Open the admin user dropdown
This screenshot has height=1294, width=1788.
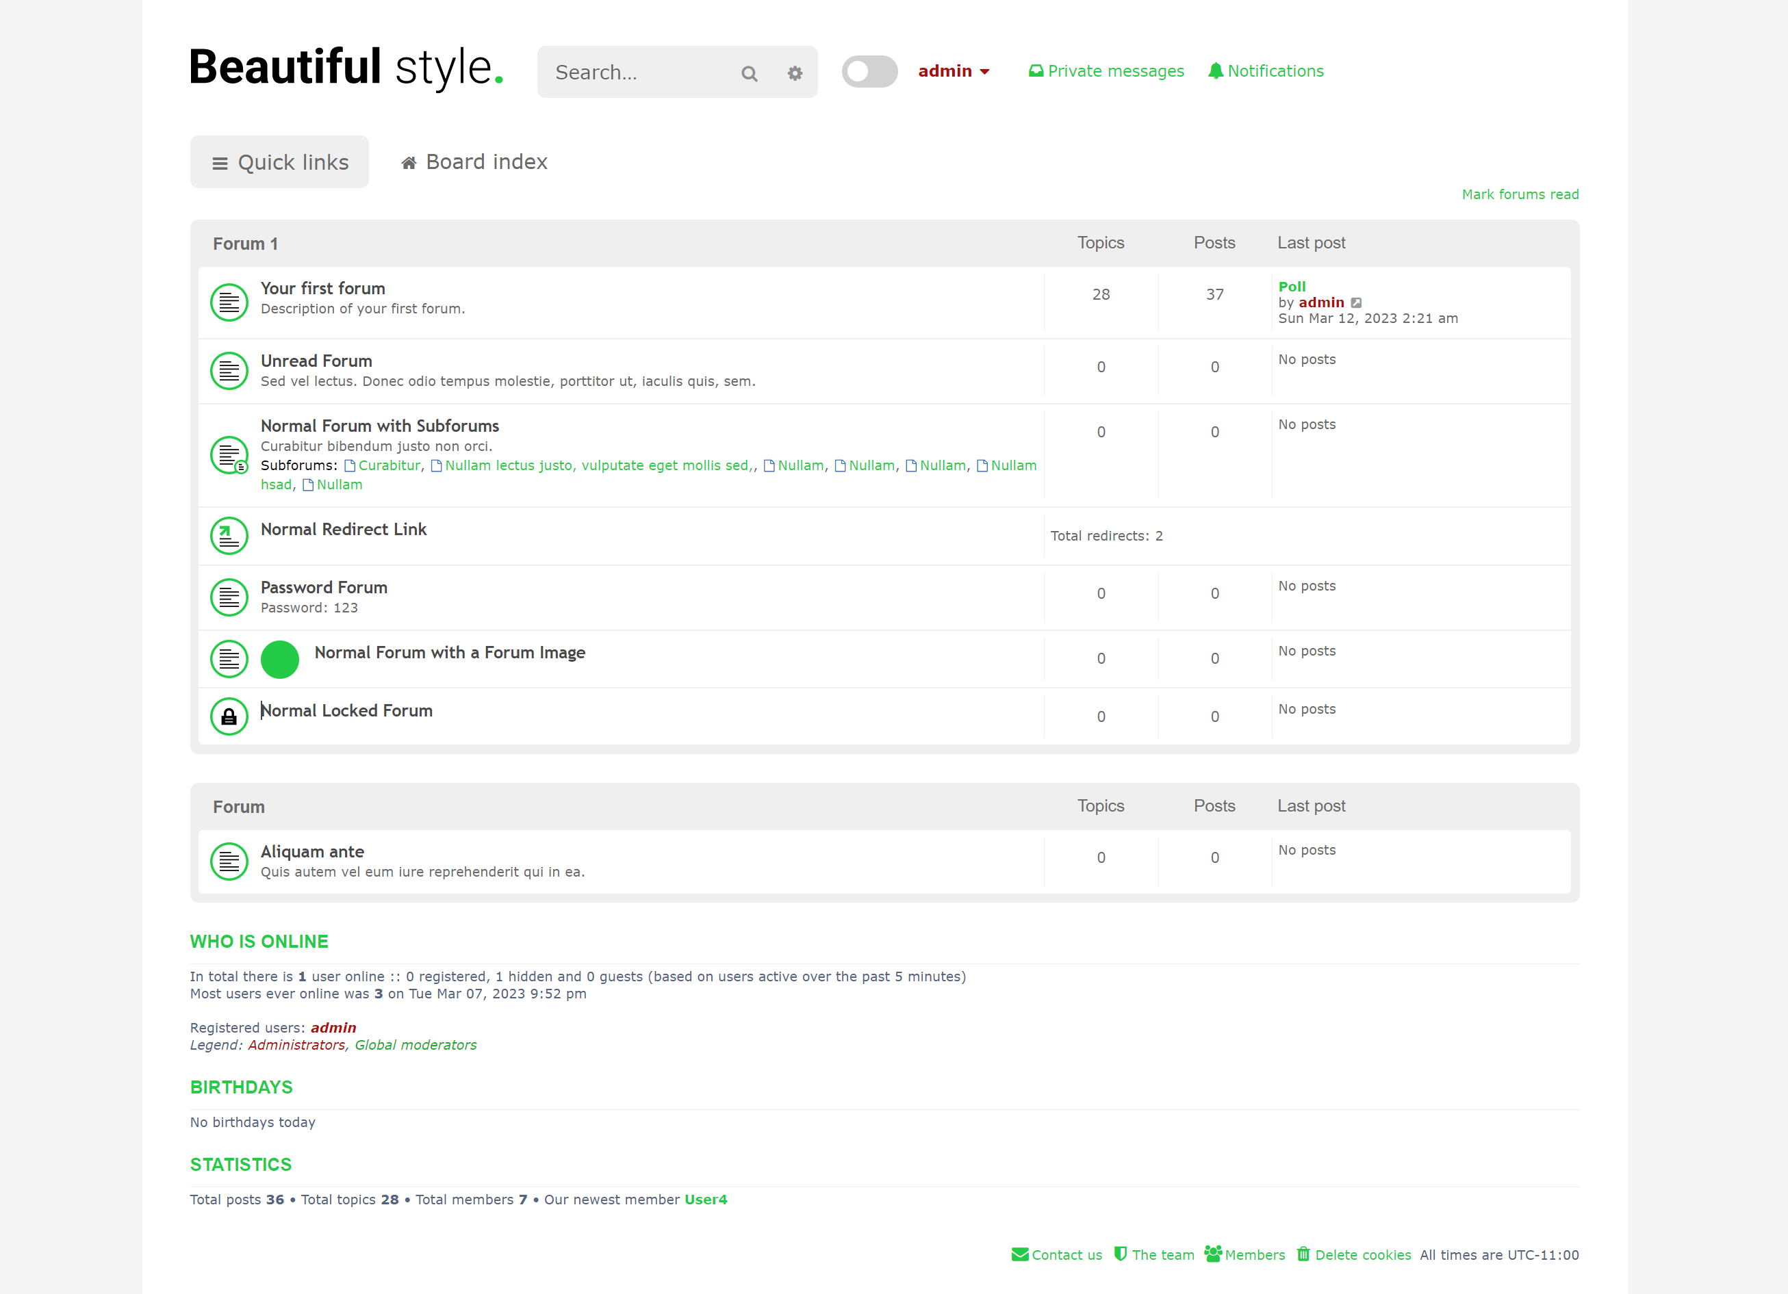pyautogui.click(x=953, y=71)
